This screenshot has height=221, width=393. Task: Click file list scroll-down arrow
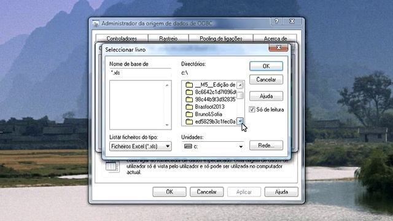coord(167,125)
